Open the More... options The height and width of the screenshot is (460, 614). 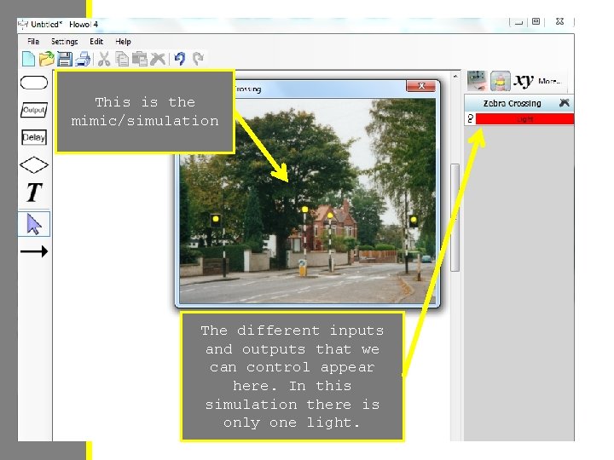[549, 82]
